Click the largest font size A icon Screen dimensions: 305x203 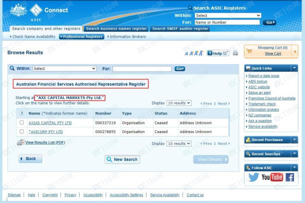pos(200,53)
